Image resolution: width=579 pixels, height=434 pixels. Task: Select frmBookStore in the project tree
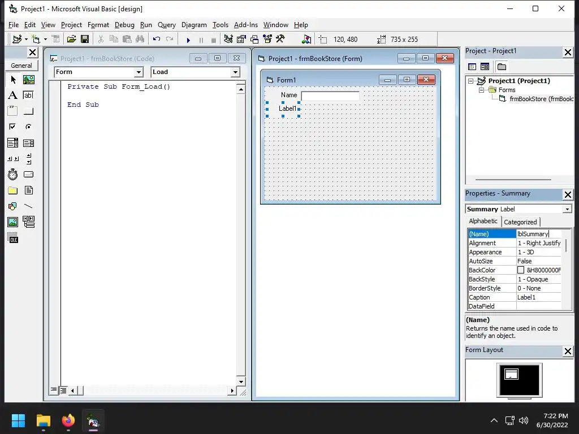(x=541, y=99)
